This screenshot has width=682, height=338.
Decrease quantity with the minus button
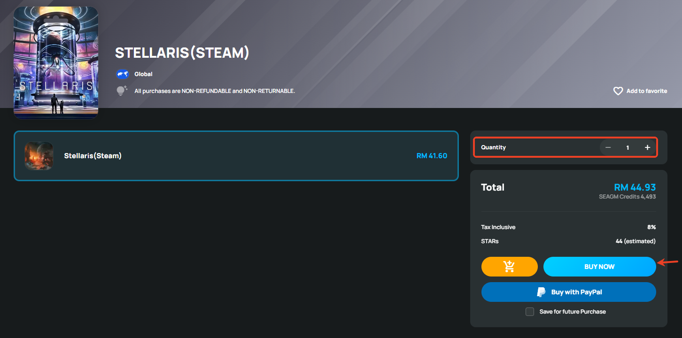point(608,147)
